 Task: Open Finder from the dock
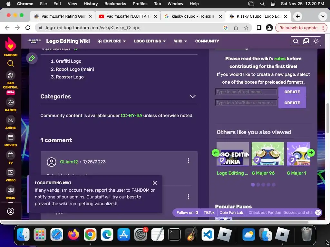pyautogui.click(x=23, y=234)
